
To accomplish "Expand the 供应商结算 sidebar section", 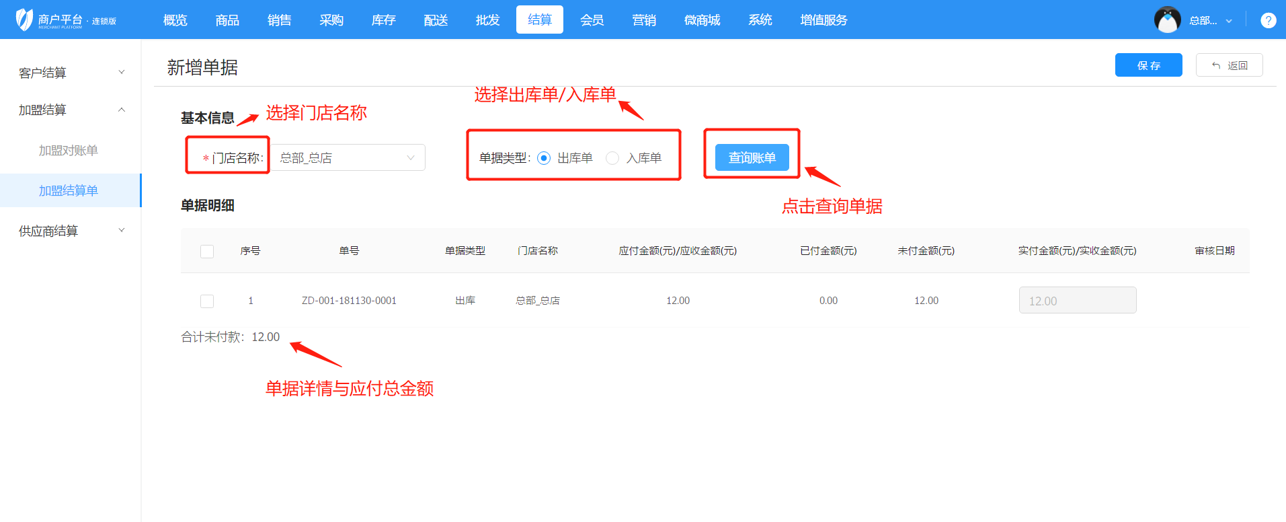I will [71, 231].
